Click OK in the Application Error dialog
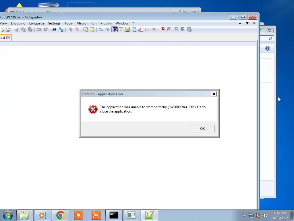This screenshot has width=294, height=221. [202, 129]
